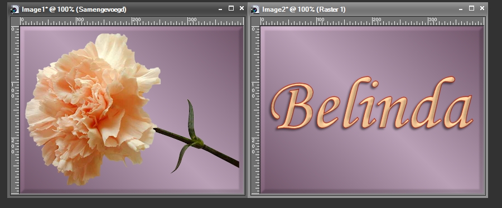This screenshot has height=208, width=502.
Task: Click the vertical ruler of Image1
Action: [15, 110]
